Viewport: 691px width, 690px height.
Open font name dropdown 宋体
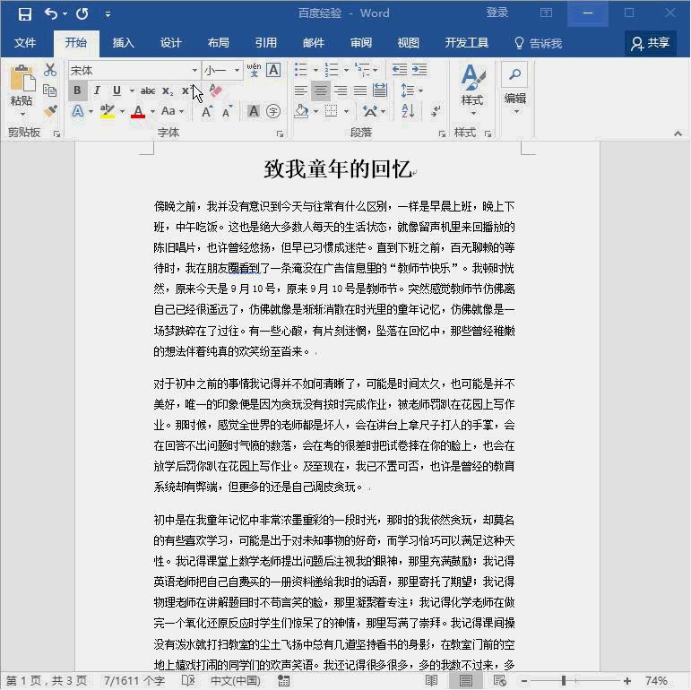[x=194, y=70]
